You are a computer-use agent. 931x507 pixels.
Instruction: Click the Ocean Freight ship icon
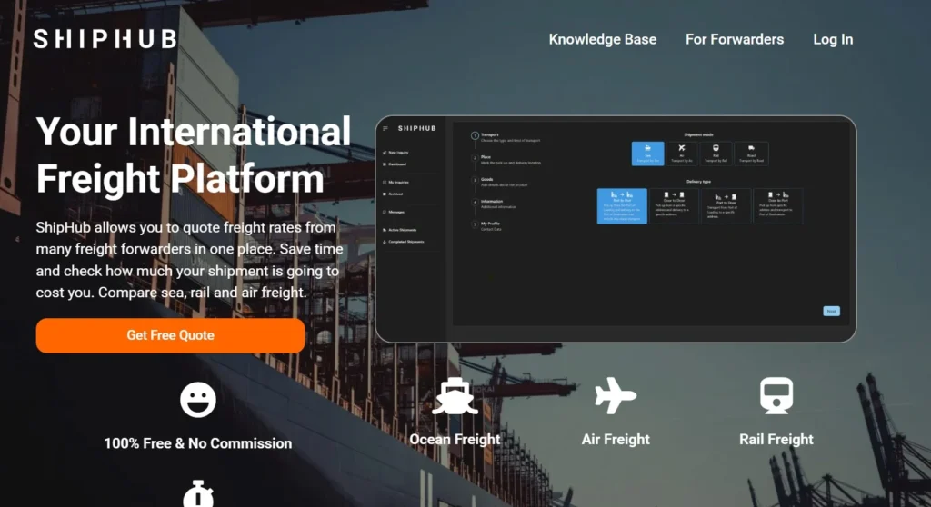coord(455,397)
